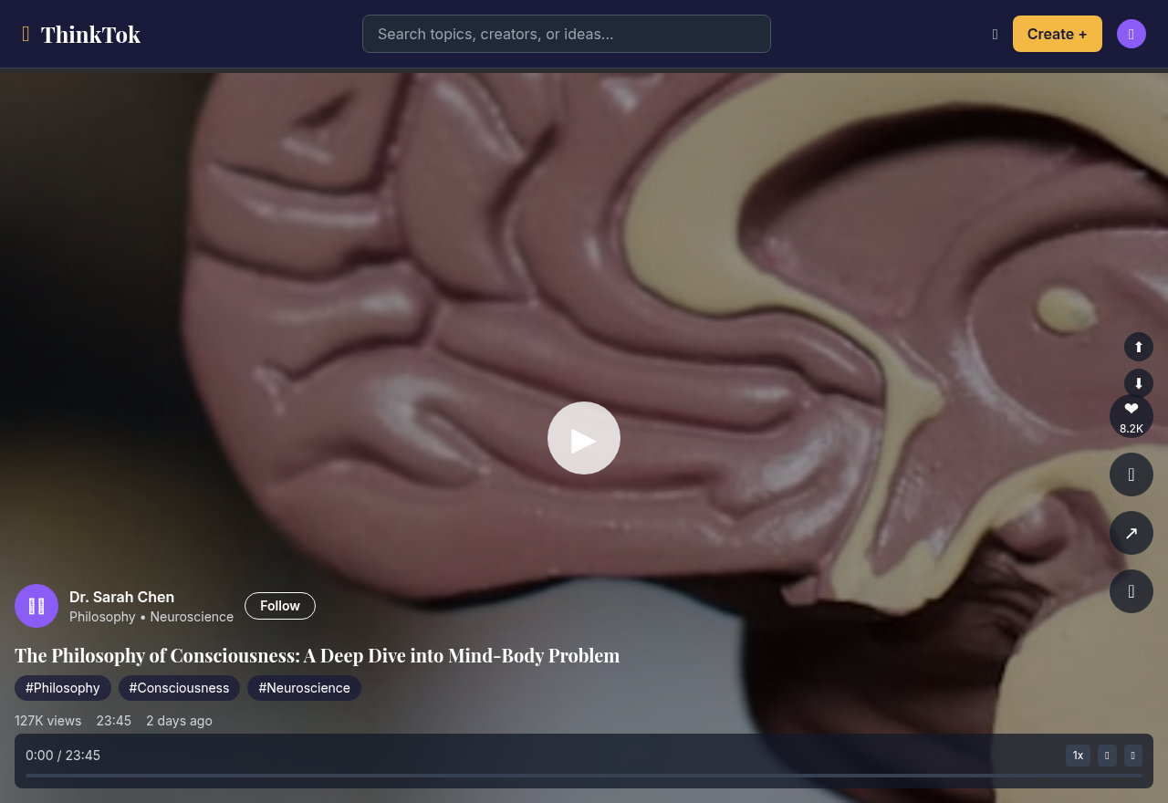Open the notifications icon near Create button

pyautogui.click(x=995, y=34)
